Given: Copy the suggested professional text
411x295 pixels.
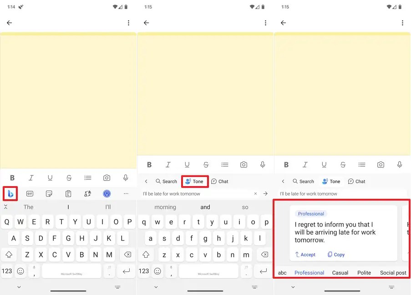Looking at the screenshot, I should pos(335,255).
